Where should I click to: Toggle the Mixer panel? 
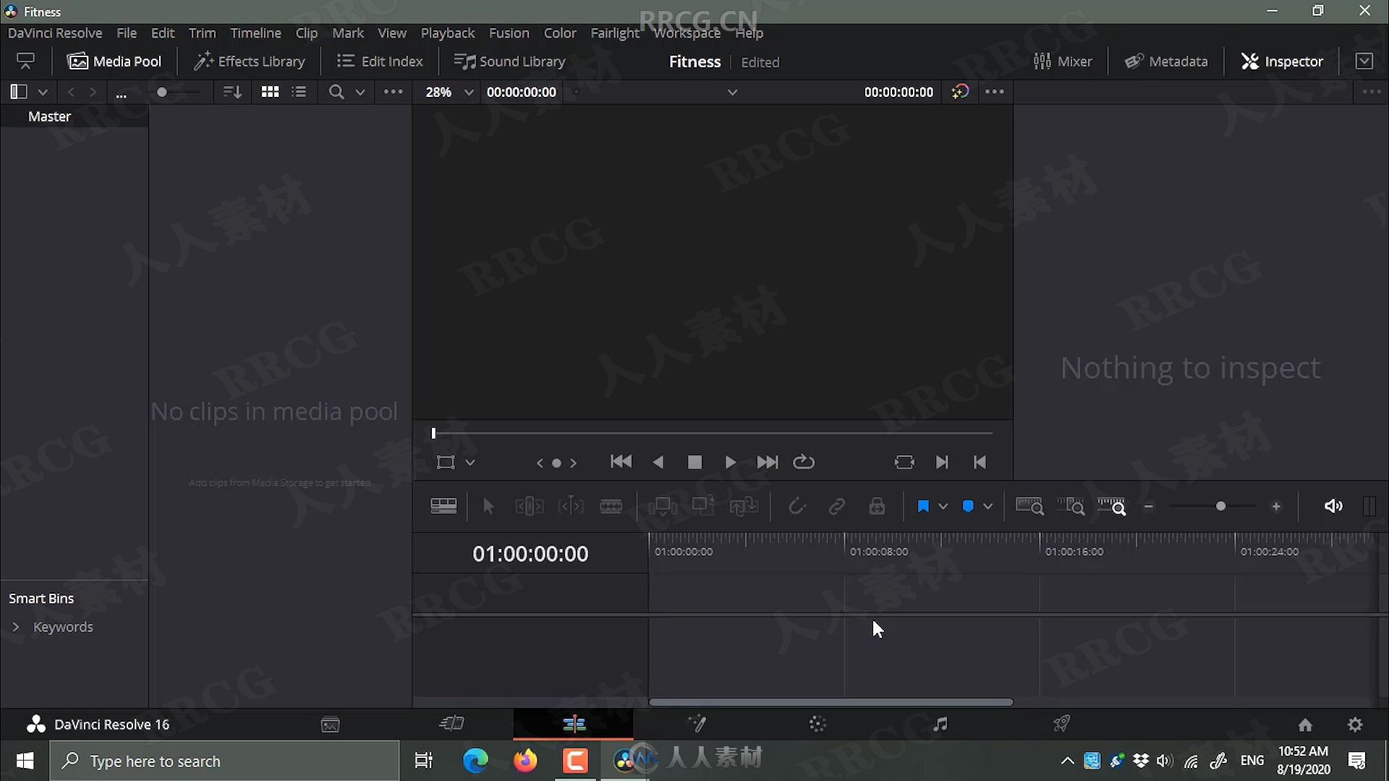[x=1063, y=61]
